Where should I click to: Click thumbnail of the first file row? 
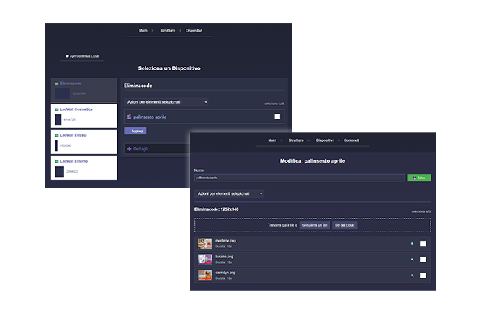pyautogui.click(x=204, y=243)
